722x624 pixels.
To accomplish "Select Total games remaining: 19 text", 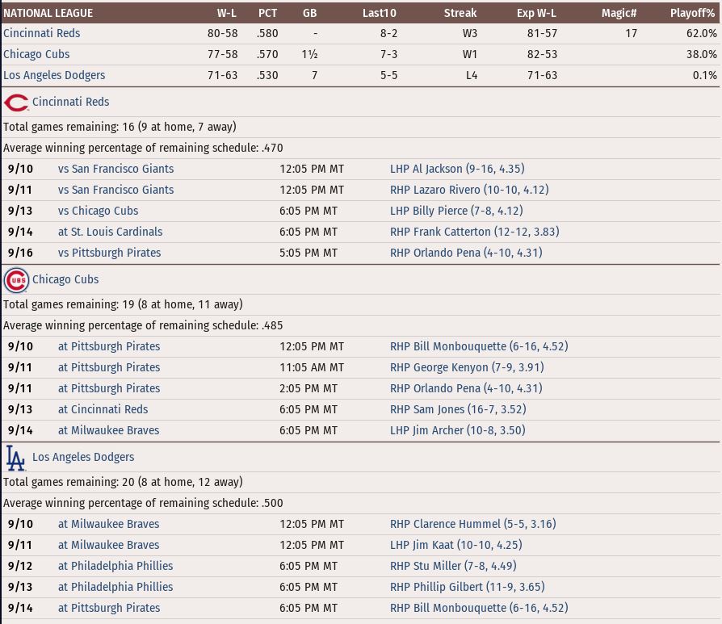I will (x=123, y=304).
